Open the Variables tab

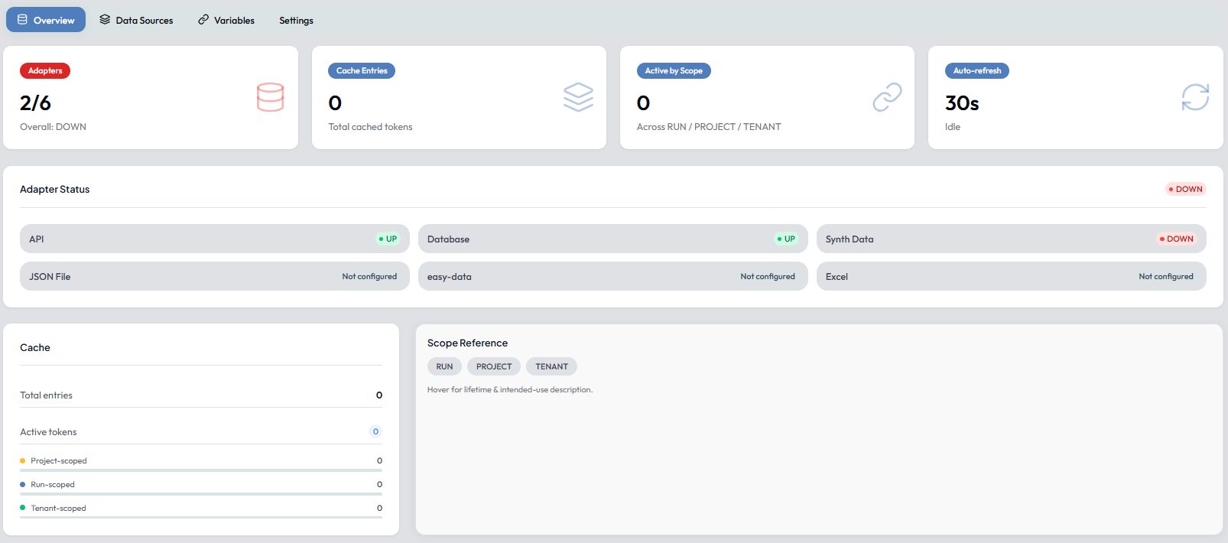[x=226, y=20]
